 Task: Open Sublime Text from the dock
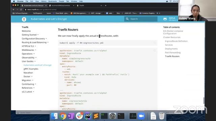[96, 116]
